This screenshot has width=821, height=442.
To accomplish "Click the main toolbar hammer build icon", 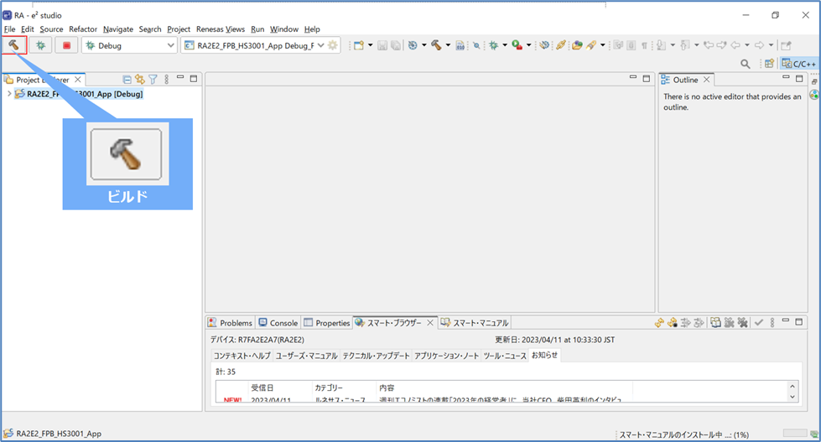I will coord(436,45).
